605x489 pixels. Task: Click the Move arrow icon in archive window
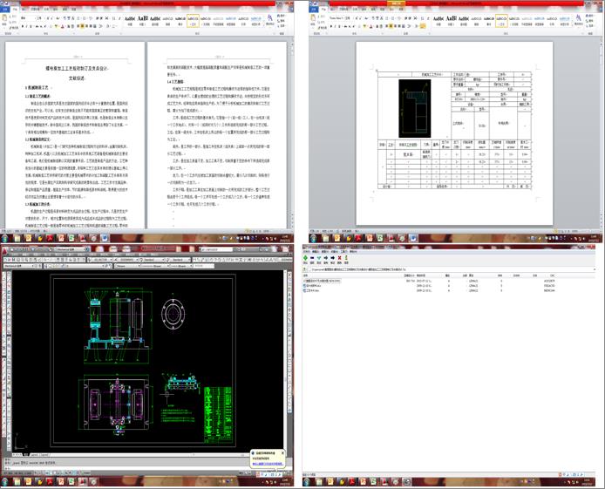point(333,259)
